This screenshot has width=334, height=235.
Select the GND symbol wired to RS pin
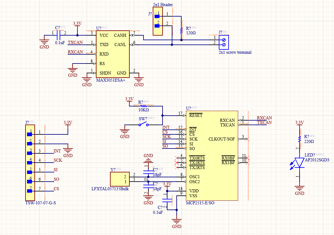pos(73,72)
